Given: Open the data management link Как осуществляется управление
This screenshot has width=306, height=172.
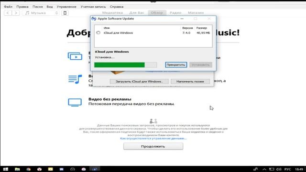Looking at the screenshot, I should pyautogui.click(x=153, y=138).
